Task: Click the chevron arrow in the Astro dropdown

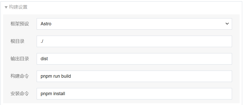Action: tap(227, 24)
